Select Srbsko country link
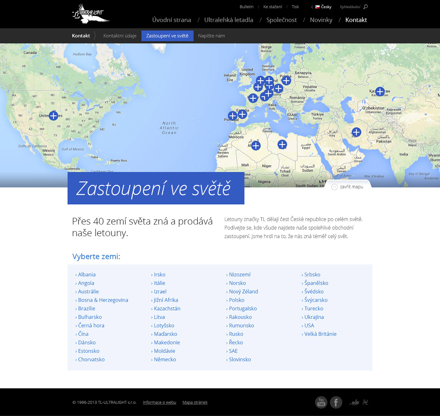Viewport: 440px width, 416px height. (x=312, y=274)
